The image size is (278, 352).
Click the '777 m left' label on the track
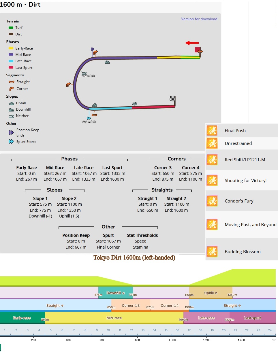pyautogui.click(x=88, y=76)
